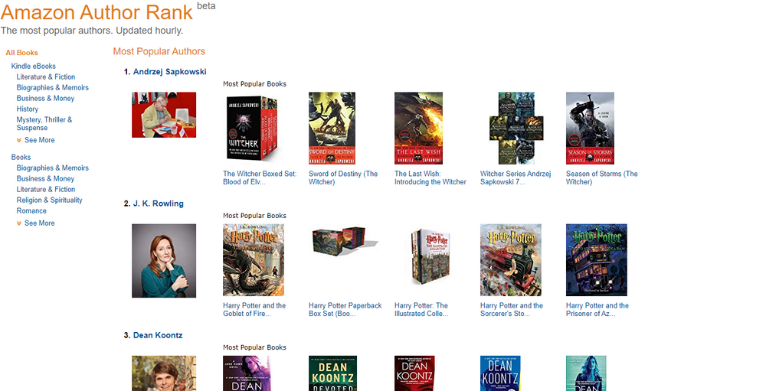This screenshot has height=391, width=766.
Task: Select Religion & Spirituality under Books
Action: point(49,200)
